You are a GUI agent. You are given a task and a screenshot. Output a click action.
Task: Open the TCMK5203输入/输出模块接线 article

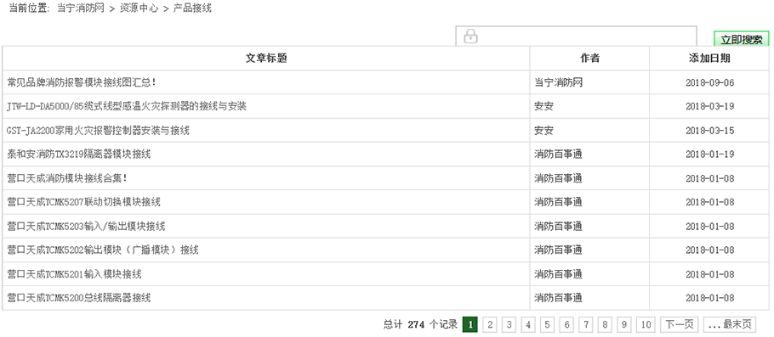pos(87,226)
